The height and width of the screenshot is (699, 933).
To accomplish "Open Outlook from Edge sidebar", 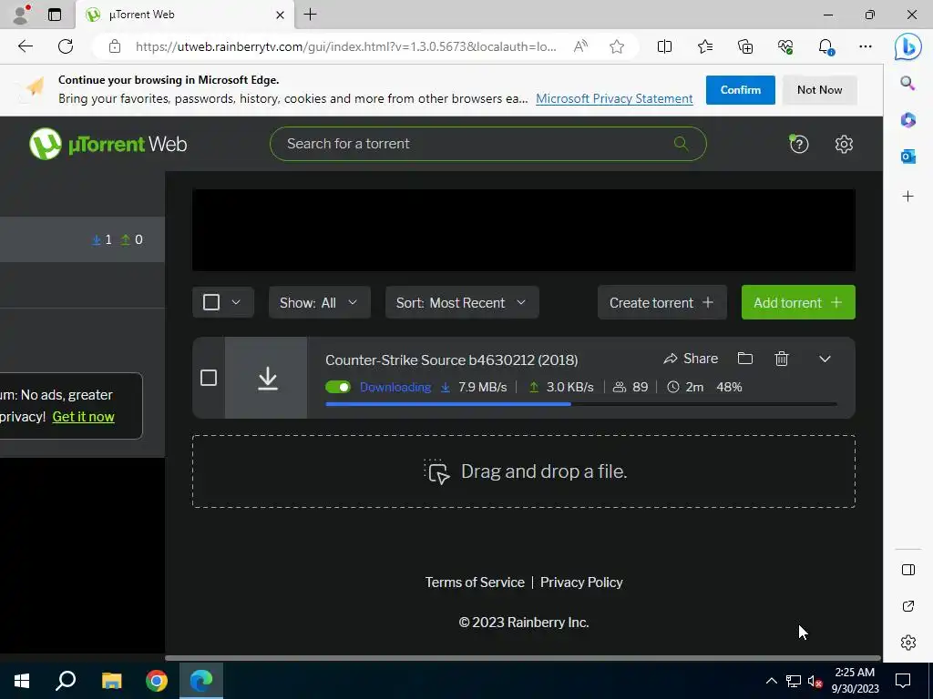I will point(907,157).
